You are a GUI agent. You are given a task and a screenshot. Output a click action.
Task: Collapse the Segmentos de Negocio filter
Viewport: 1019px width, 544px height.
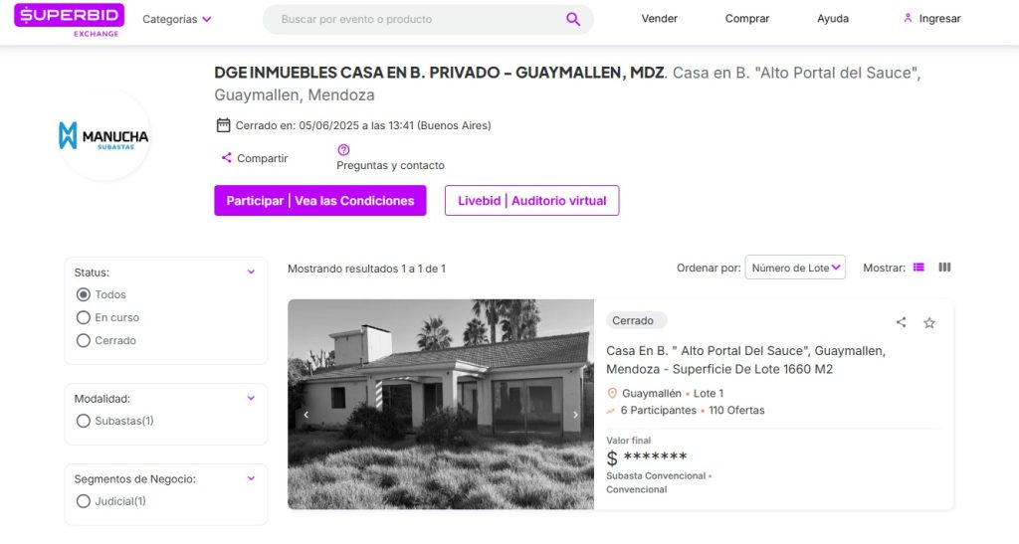pos(251,478)
